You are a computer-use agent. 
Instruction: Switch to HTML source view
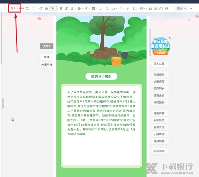pos(22,8)
